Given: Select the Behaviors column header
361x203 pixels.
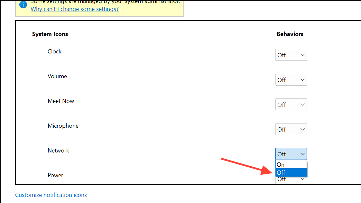Looking at the screenshot, I should 290,34.
